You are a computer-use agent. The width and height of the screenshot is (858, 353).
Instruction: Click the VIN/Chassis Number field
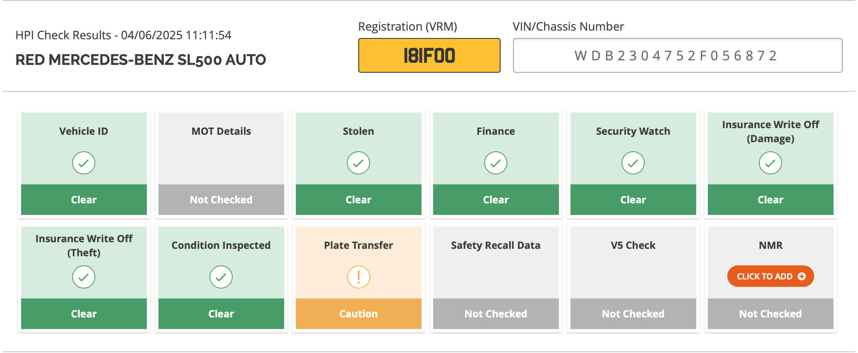[678, 55]
